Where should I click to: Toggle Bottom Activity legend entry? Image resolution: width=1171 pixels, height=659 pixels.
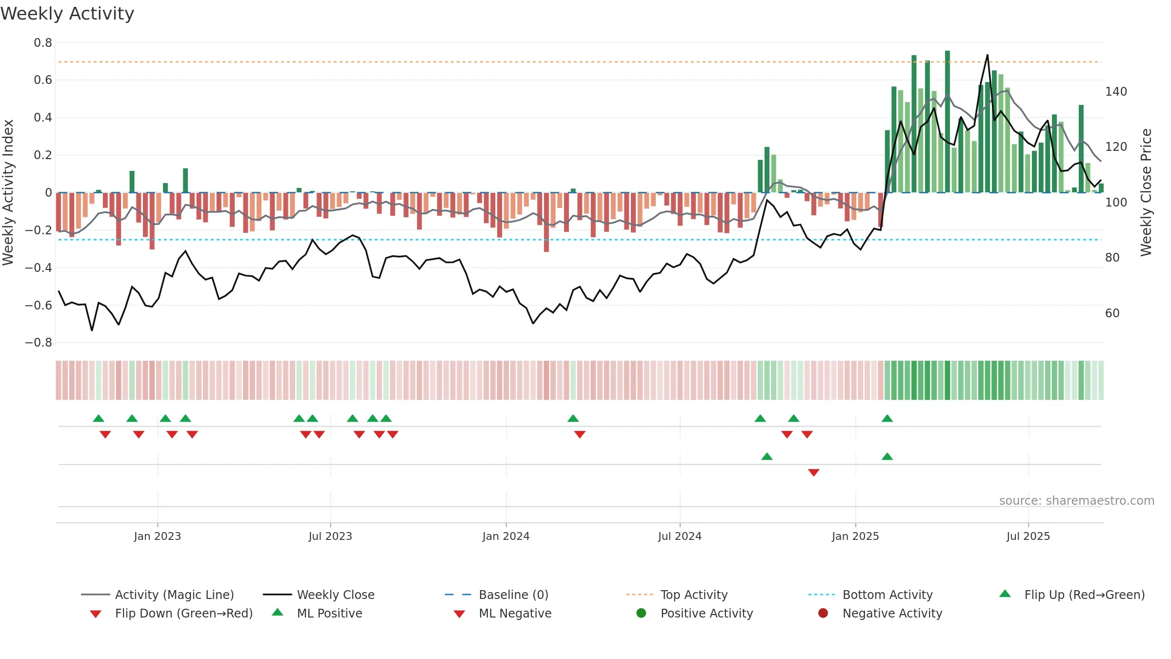[x=870, y=595]
